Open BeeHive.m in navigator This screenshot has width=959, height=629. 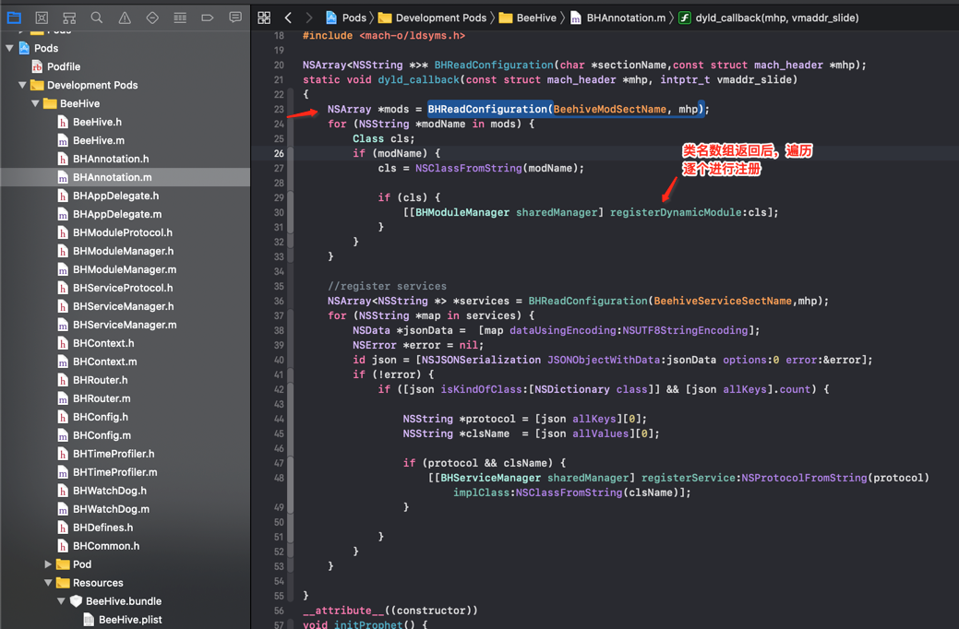99,140
